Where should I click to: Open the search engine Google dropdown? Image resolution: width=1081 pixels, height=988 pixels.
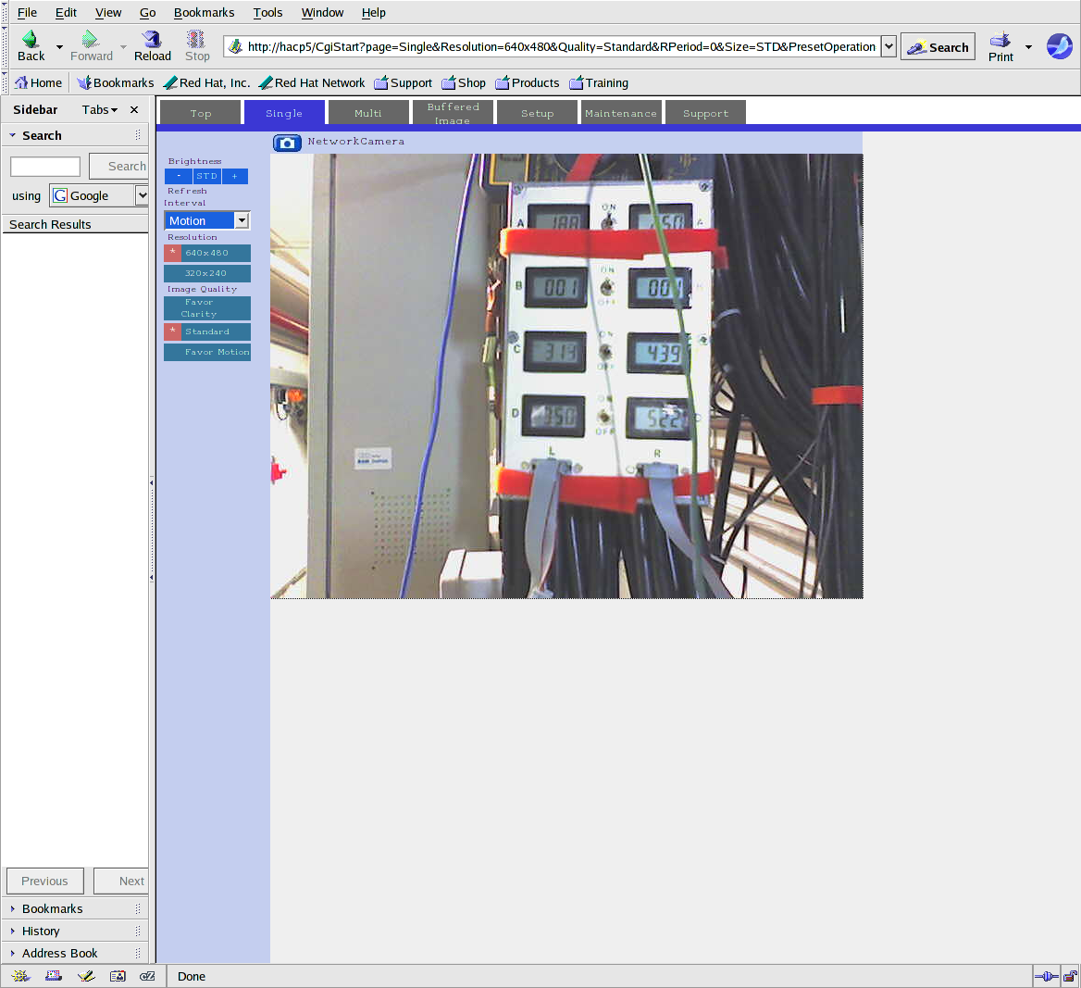click(x=142, y=195)
